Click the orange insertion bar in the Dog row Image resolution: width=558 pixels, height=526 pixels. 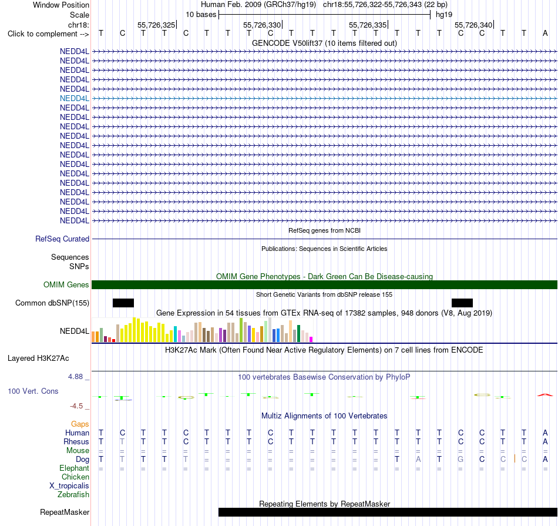click(x=514, y=458)
